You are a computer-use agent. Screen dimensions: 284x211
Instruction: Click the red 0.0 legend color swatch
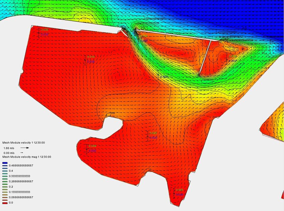(x=5, y=203)
